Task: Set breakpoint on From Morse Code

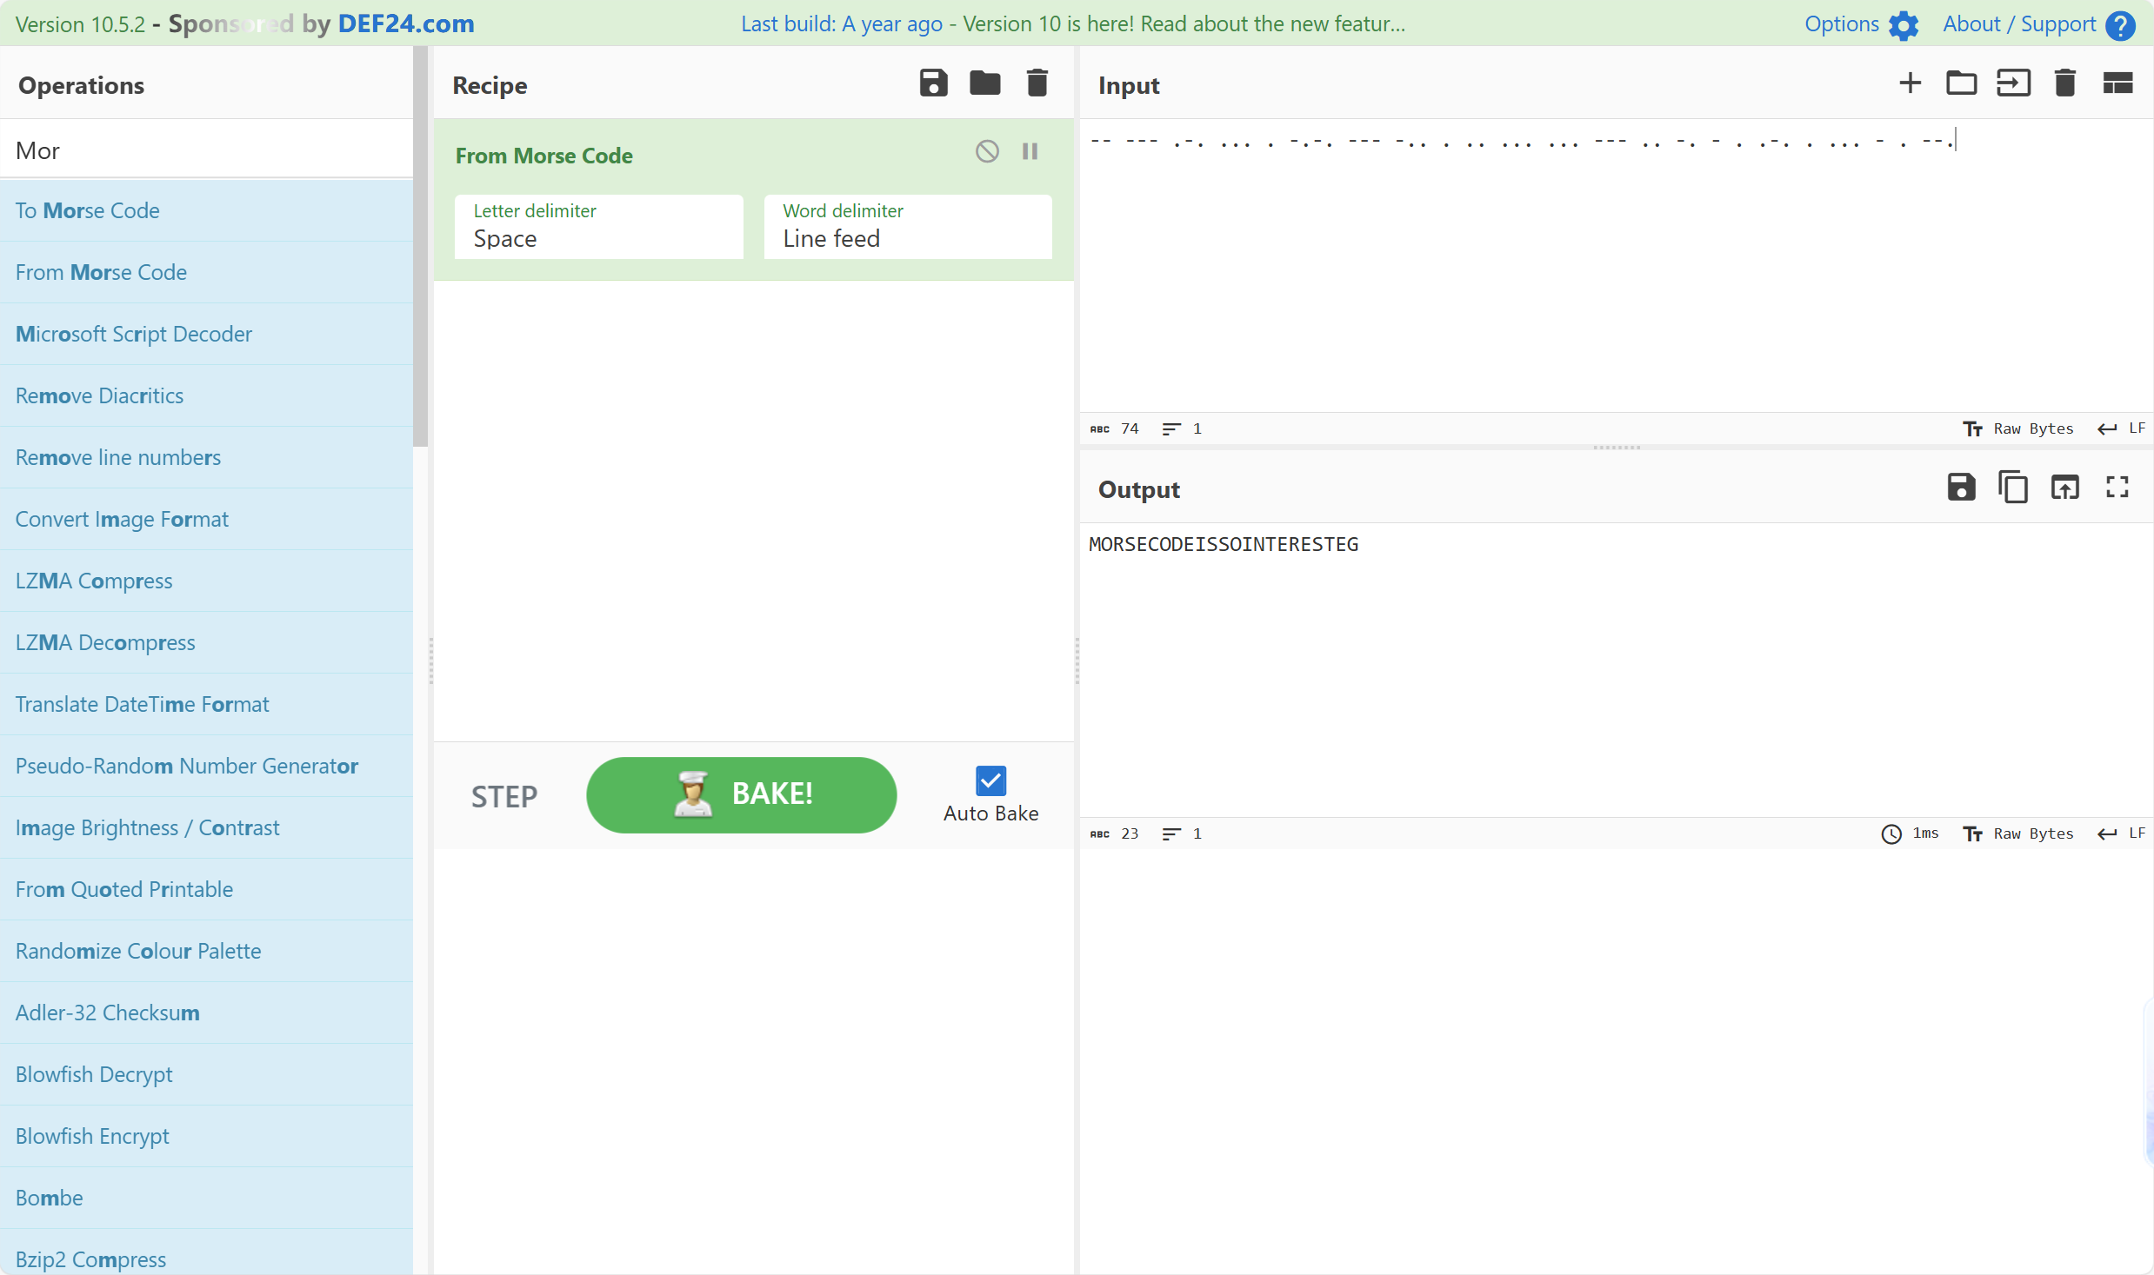Action: tap(1030, 151)
